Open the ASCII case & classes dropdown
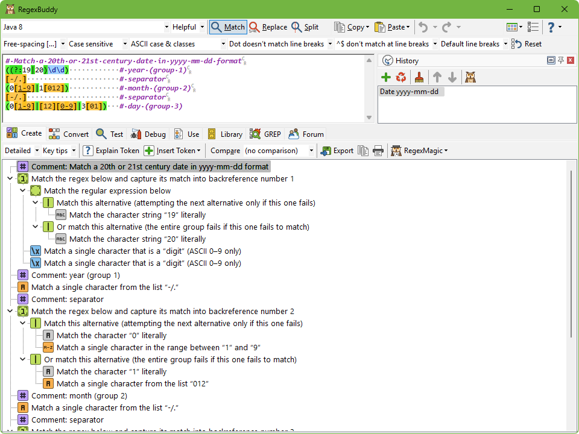The height and width of the screenshot is (434, 579). coord(223,44)
